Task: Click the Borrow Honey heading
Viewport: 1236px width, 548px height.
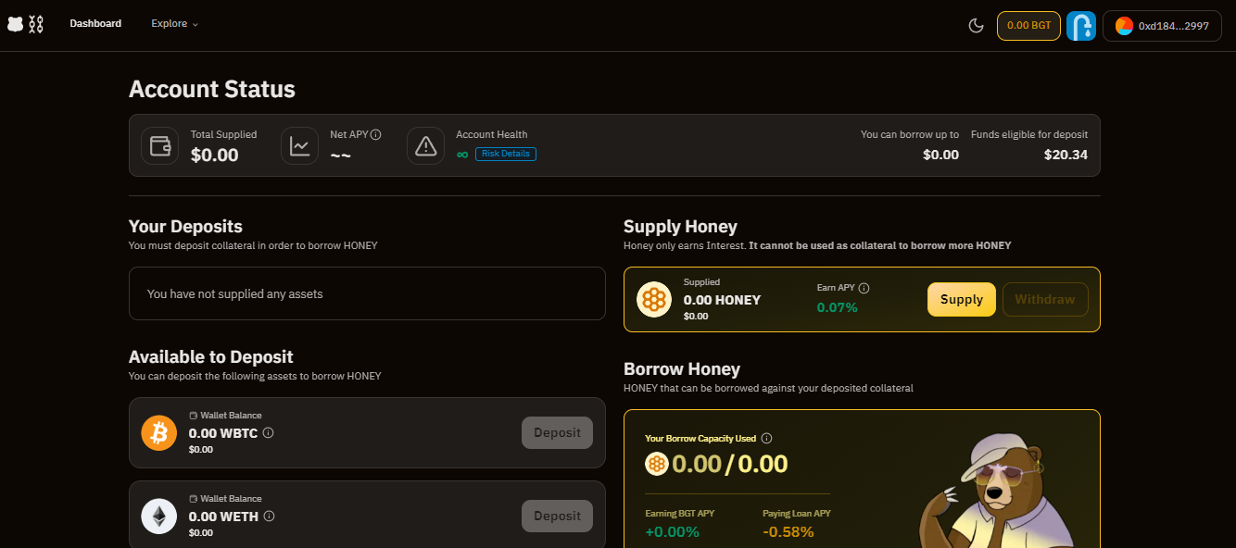Action: tap(682, 369)
